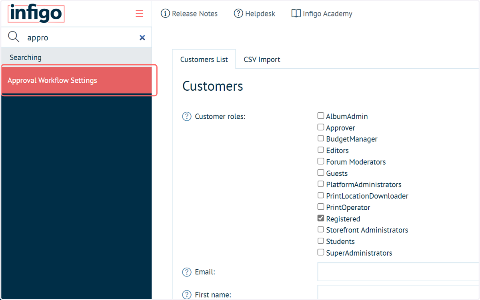Check the AlbumAdmin role checkbox

point(321,116)
